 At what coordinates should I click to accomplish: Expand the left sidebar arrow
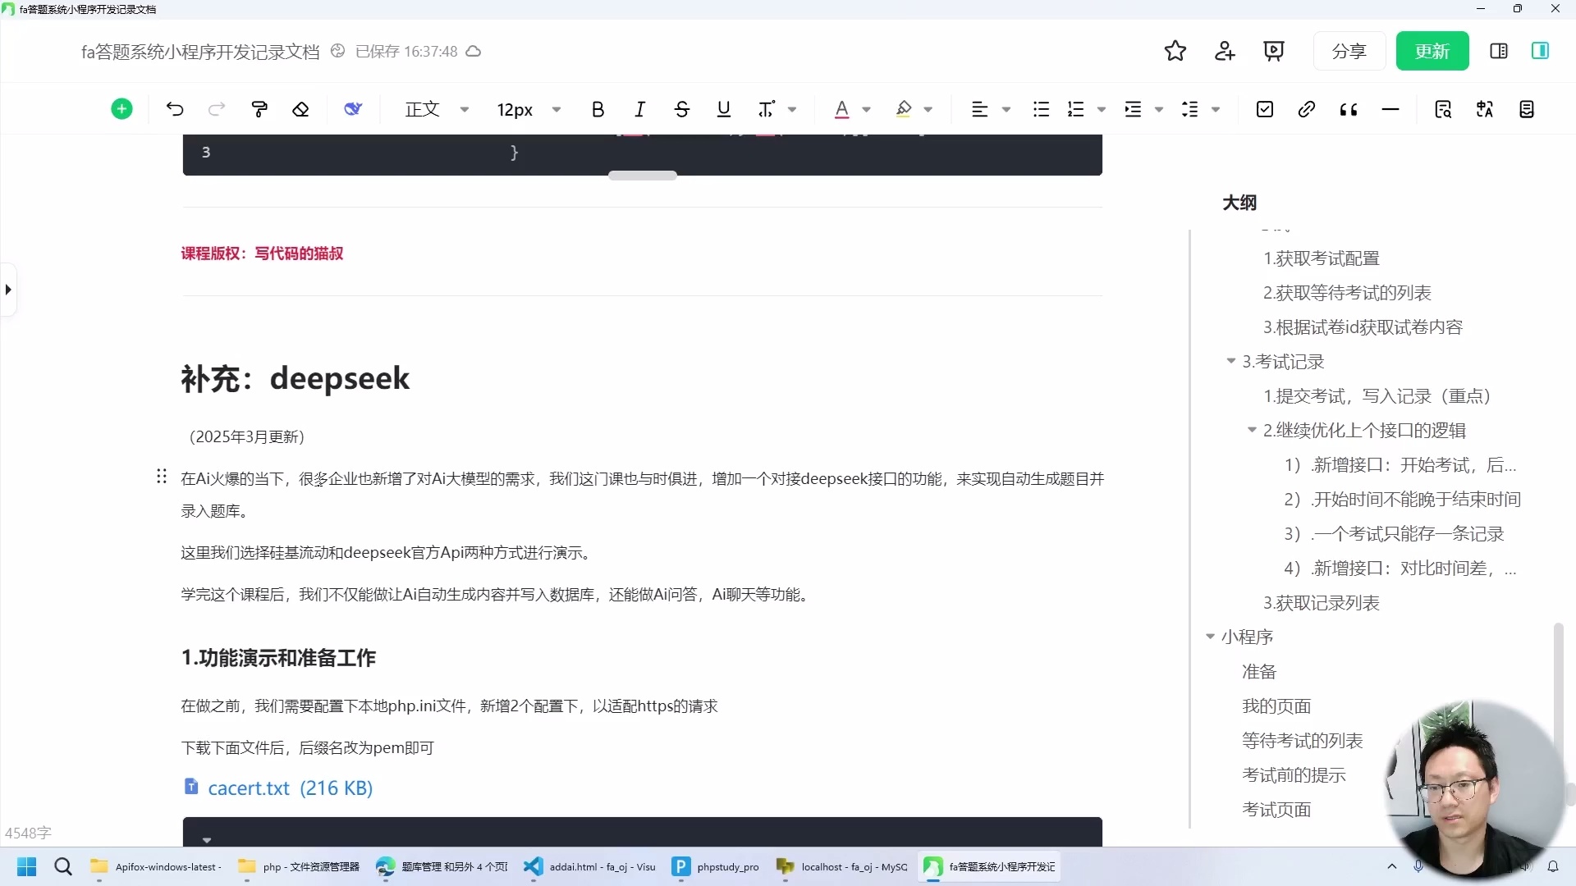(x=8, y=290)
